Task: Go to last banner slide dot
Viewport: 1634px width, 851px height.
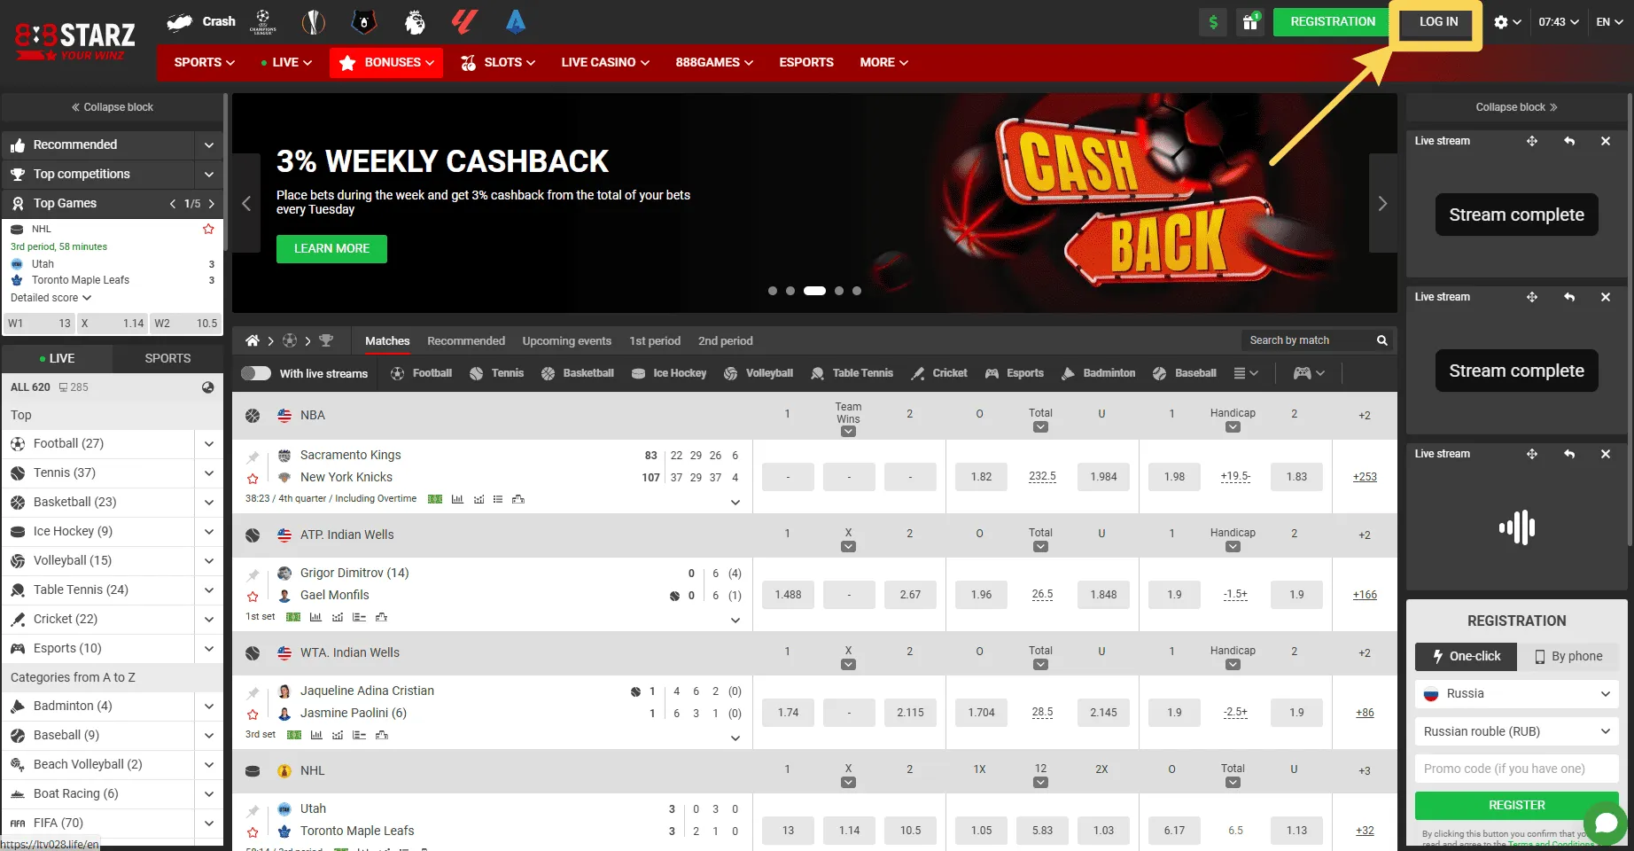Action: point(857,291)
